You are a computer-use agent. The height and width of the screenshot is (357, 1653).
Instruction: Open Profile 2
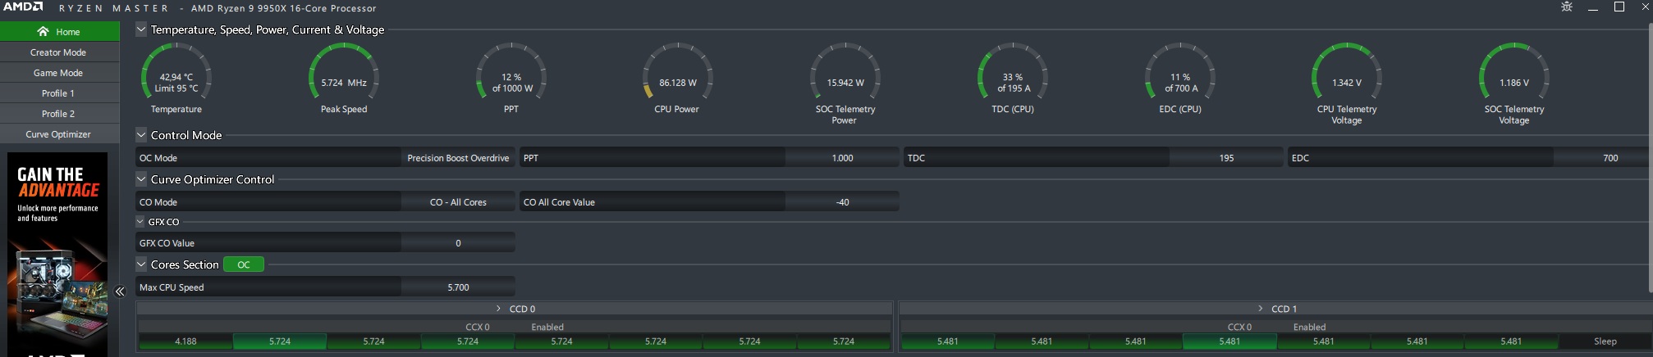pyautogui.click(x=60, y=113)
